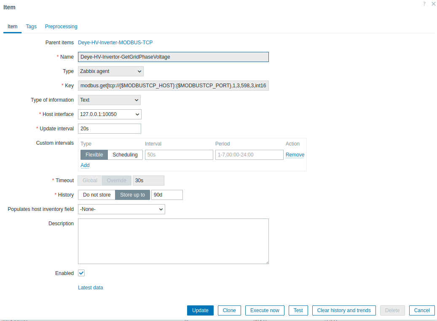437x321 pixels.
Task: Click into the Name input field
Action: (x=173, y=57)
